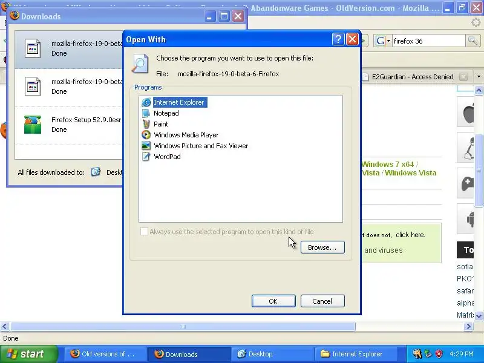Screen dimensions: 484x363
Task: Click the page scroll down arrow
Action: point(479,316)
